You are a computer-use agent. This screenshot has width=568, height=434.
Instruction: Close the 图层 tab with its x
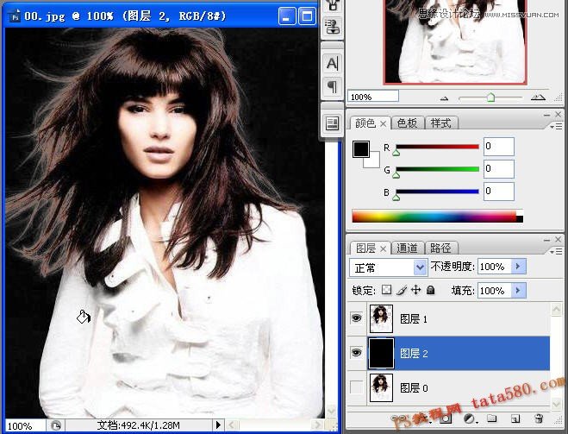383,248
